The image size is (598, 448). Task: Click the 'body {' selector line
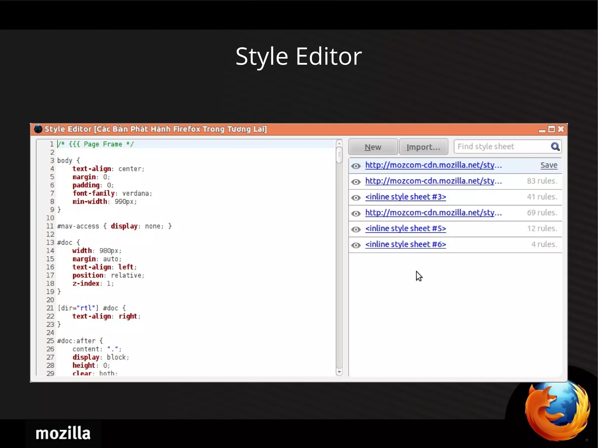69,161
